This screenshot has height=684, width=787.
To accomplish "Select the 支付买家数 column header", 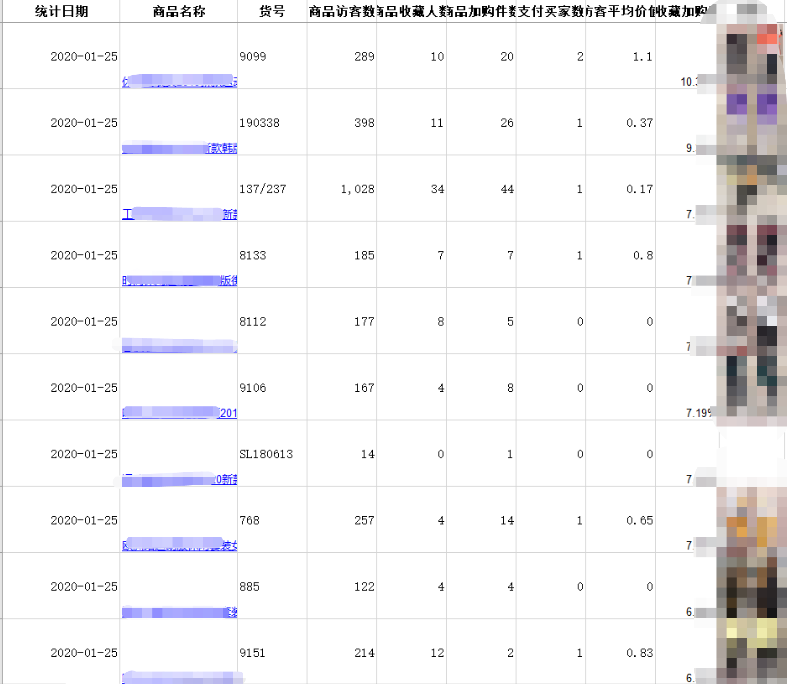I will (551, 11).
